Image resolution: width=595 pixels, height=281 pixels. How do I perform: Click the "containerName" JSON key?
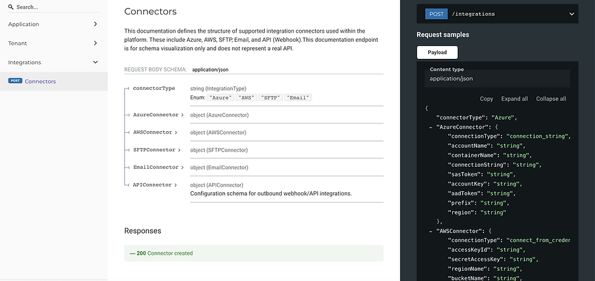474,155
